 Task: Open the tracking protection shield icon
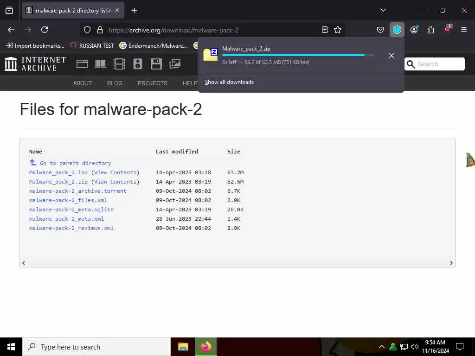click(x=87, y=30)
